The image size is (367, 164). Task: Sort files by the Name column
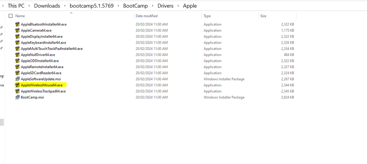point(20,16)
